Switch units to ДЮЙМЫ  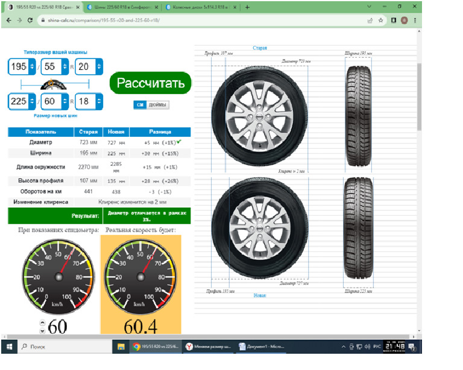click(159, 105)
